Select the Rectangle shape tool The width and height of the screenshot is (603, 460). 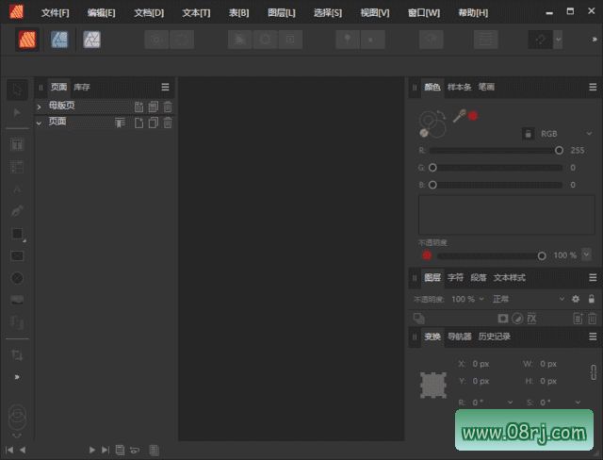click(17, 234)
